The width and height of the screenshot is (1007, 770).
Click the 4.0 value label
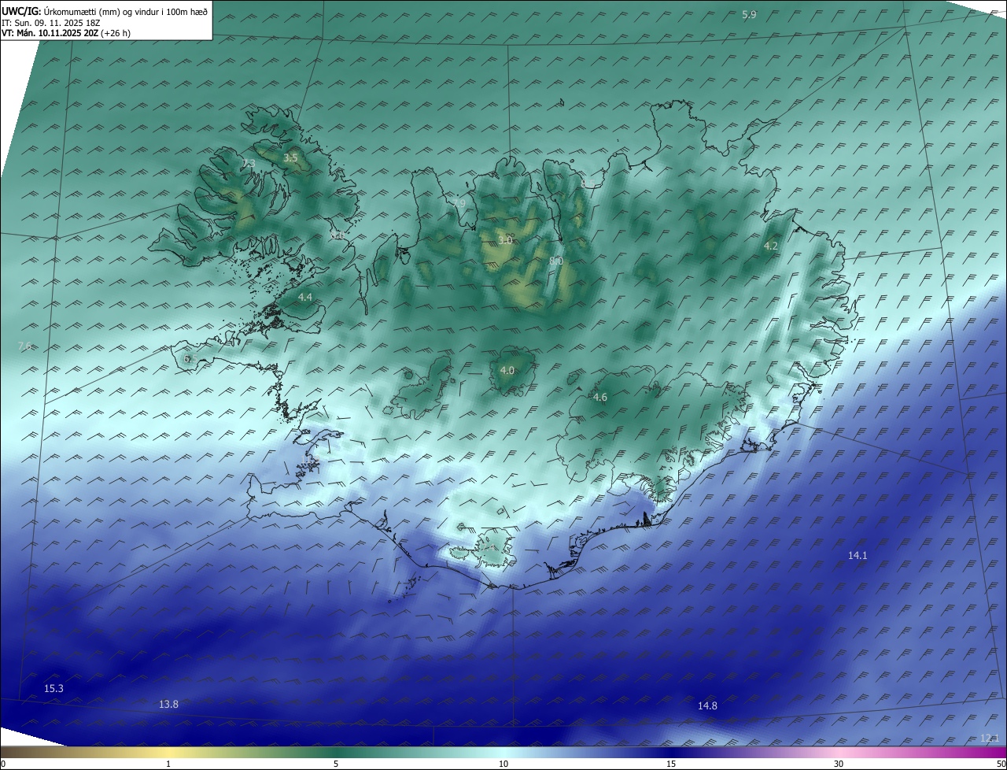coord(507,370)
